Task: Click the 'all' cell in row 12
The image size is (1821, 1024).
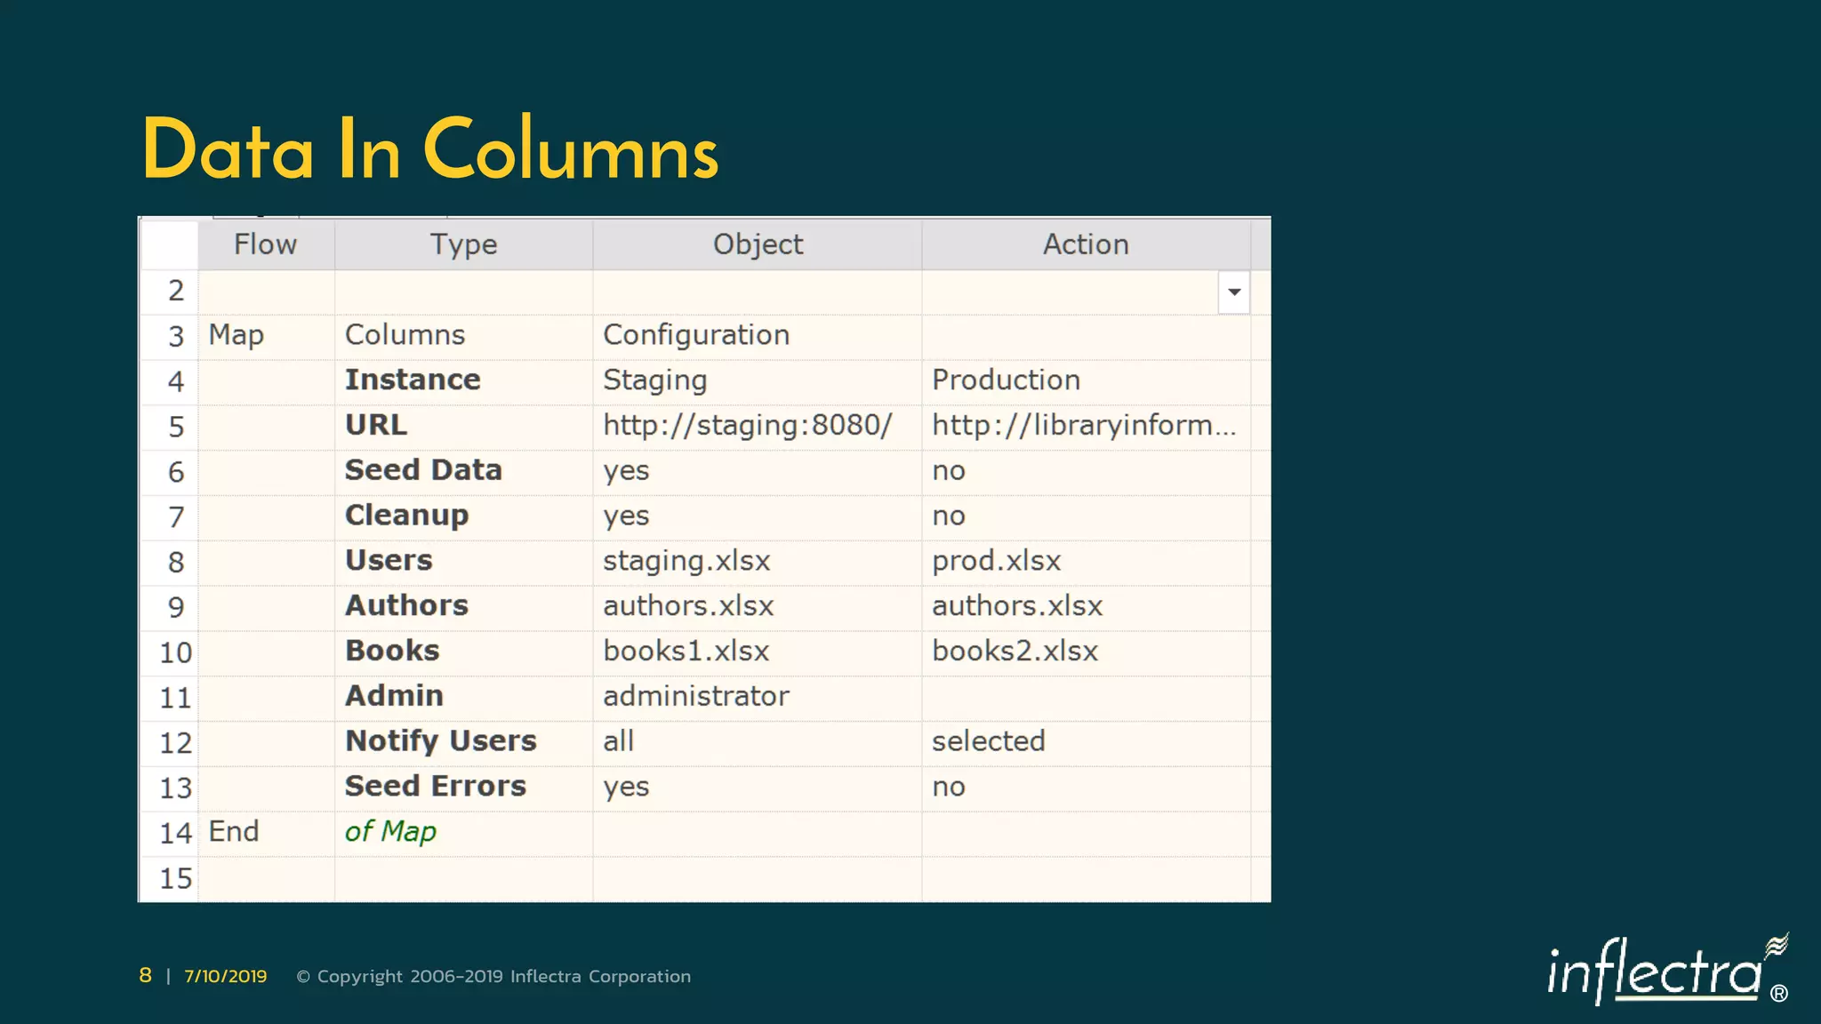Action: tap(758, 743)
